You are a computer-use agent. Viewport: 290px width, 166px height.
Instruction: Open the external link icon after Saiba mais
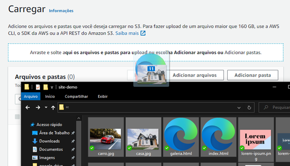pos(143,33)
